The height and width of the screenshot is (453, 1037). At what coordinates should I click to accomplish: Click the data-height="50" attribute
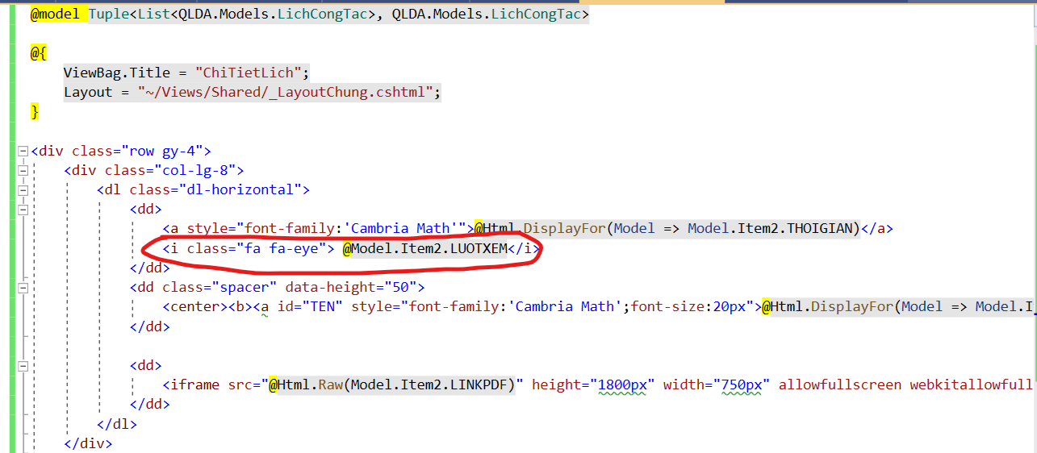[x=351, y=287]
